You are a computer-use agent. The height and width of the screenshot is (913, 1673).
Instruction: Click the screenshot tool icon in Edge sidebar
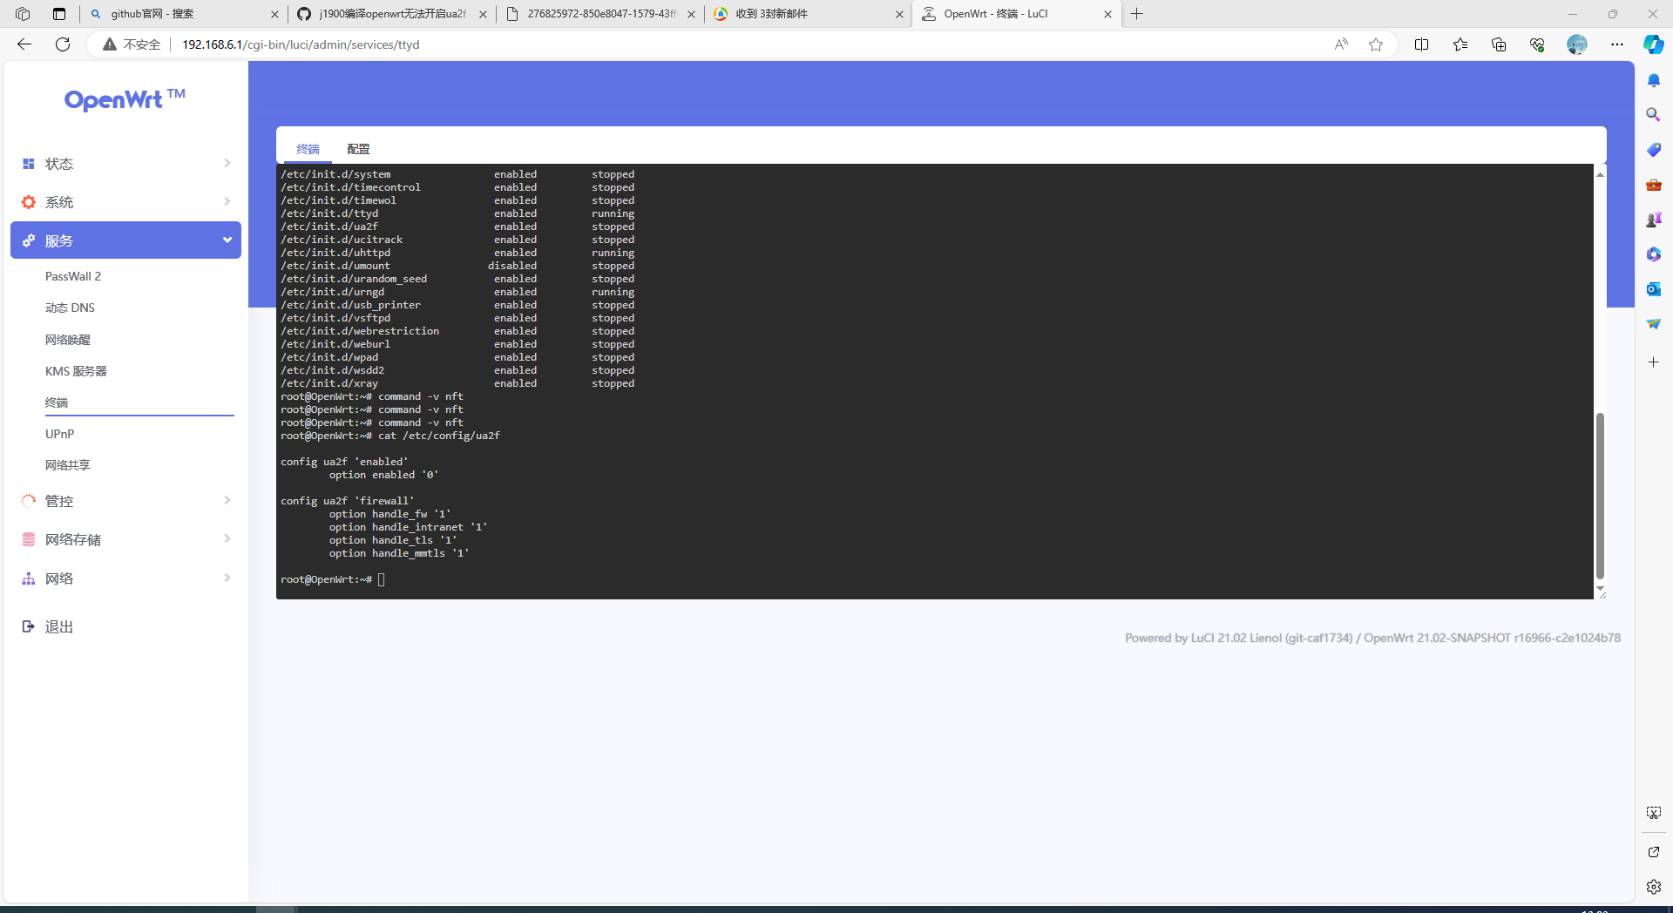(1653, 812)
